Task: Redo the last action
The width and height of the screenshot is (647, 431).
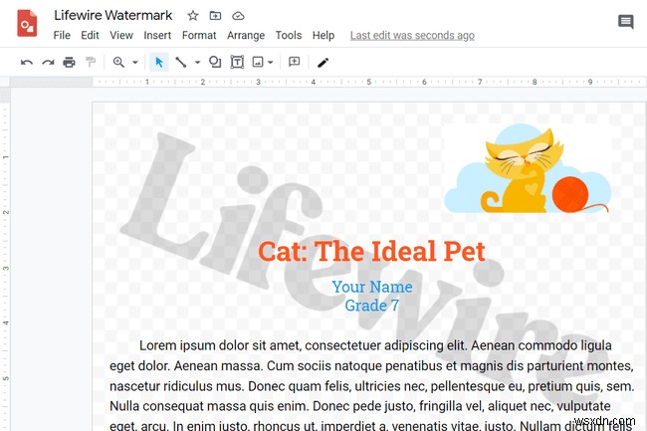Action: click(49, 63)
